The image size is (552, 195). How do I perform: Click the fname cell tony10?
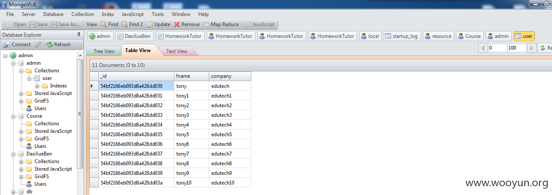tap(192, 183)
